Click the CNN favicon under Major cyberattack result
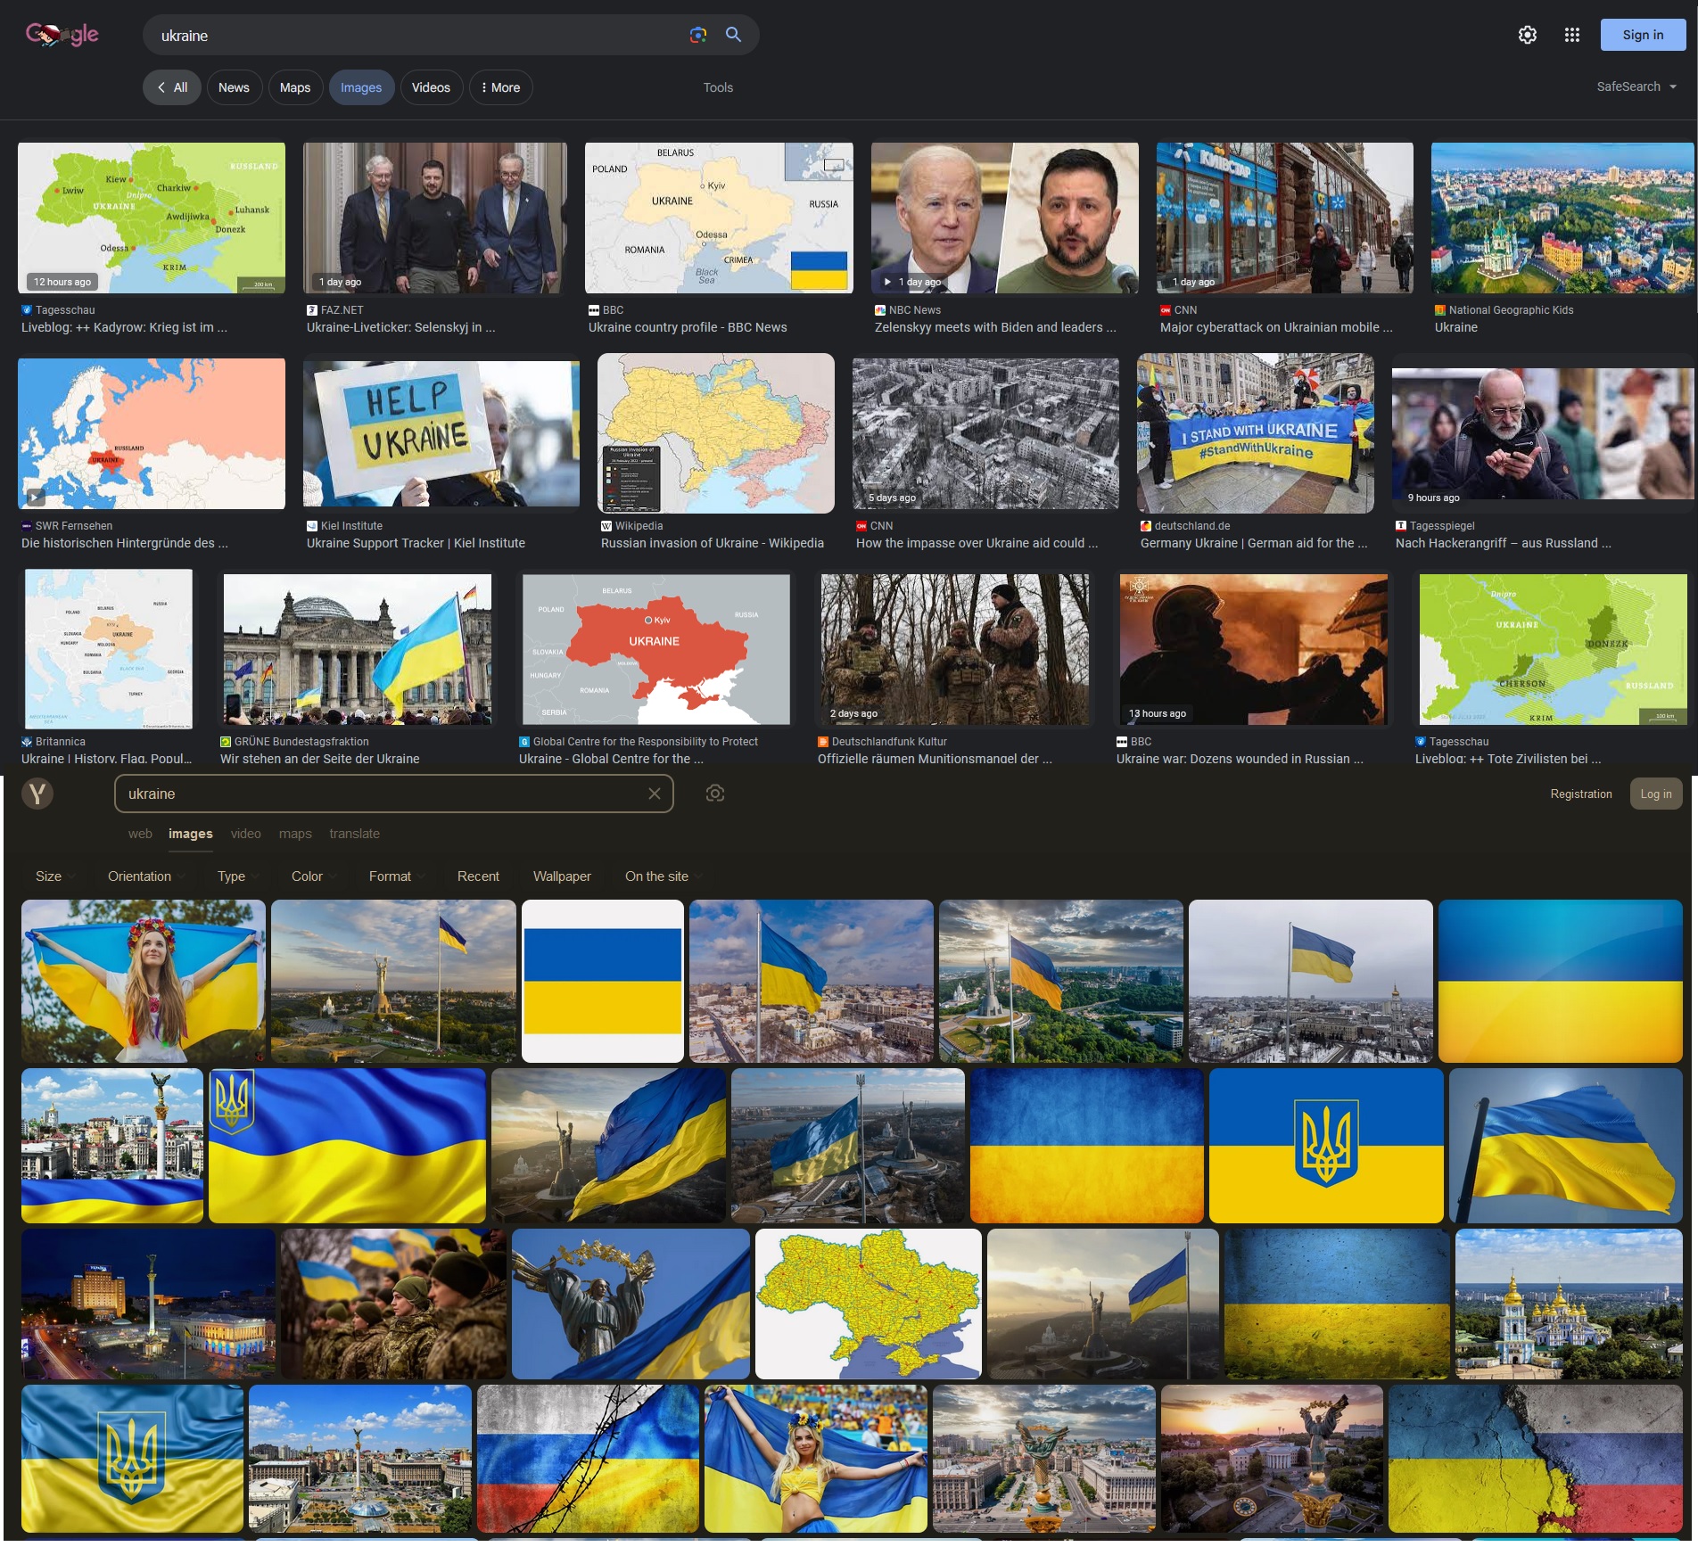 [x=1165, y=310]
